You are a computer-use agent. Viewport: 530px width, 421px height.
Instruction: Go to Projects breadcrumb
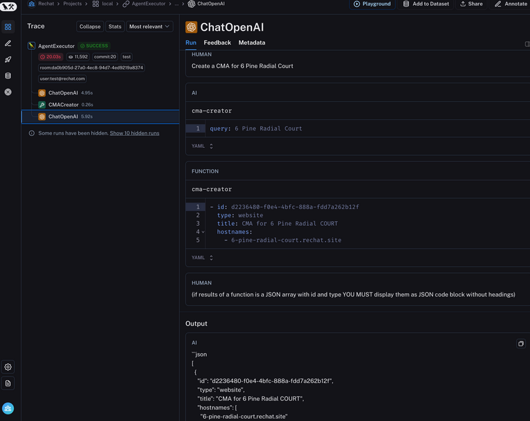click(73, 4)
